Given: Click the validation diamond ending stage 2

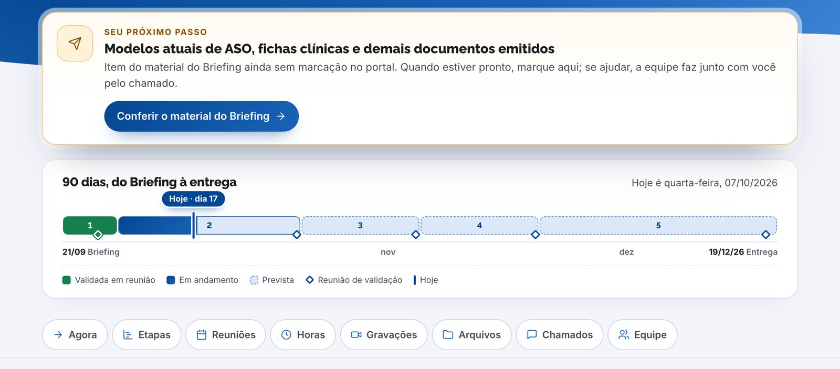Looking at the screenshot, I should pos(297,235).
